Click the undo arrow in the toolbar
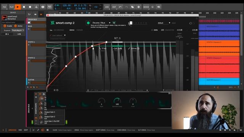This screenshot has width=244, height=137. [120, 7]
